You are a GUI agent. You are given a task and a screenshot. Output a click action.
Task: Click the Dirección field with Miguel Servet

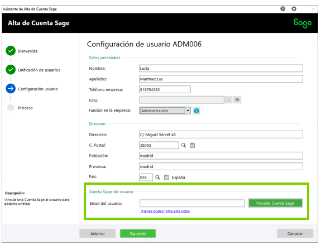click(221, 134)
